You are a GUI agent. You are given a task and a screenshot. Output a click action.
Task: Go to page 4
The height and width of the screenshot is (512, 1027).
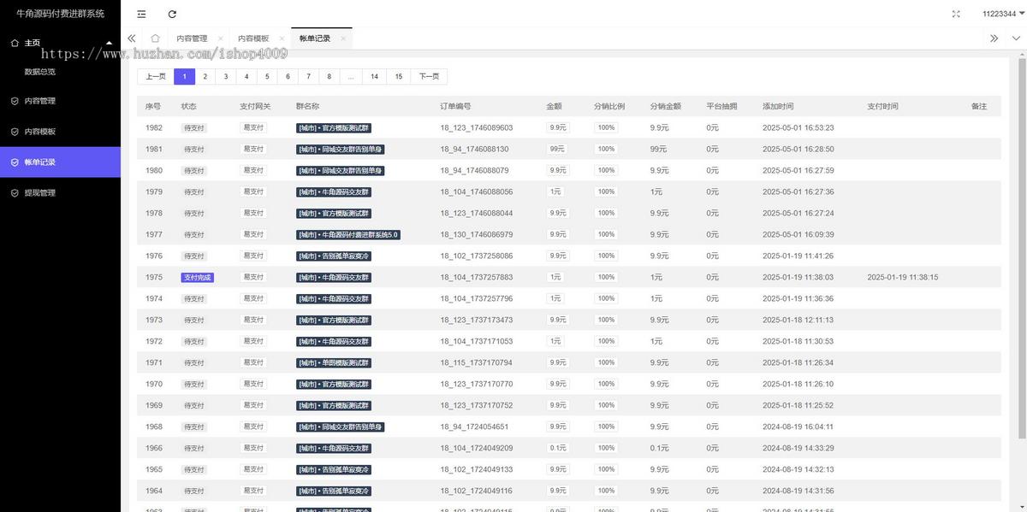tap(246, 76)
